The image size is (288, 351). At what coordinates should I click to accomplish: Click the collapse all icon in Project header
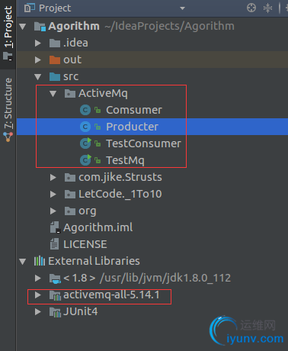pyautogui.click(x=267, y=8)
